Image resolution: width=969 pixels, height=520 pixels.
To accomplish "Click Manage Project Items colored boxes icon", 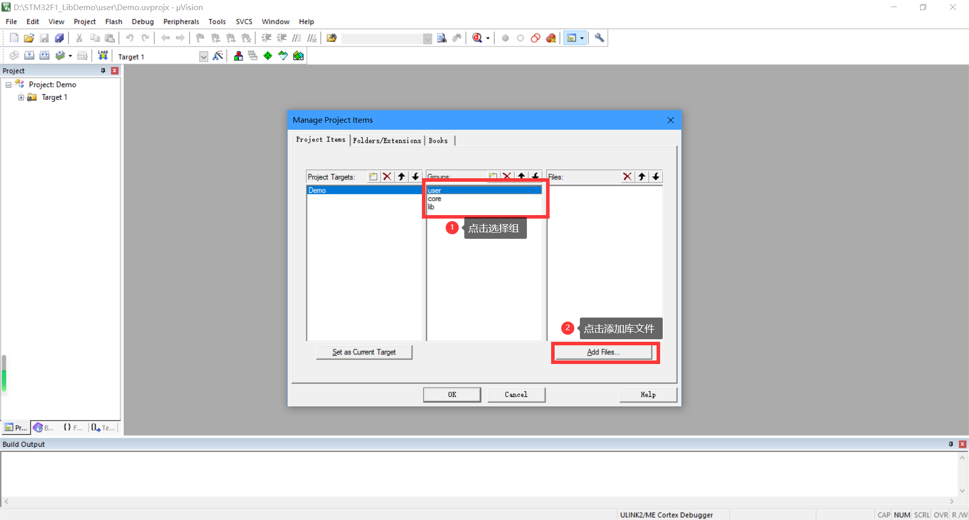I will (238, 56).
